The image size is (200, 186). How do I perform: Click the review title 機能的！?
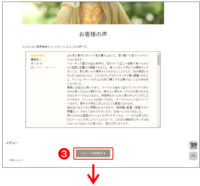coord(36,59)
